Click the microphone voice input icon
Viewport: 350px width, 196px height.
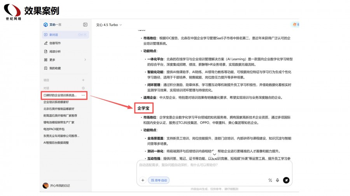click(x=278, y=180)
